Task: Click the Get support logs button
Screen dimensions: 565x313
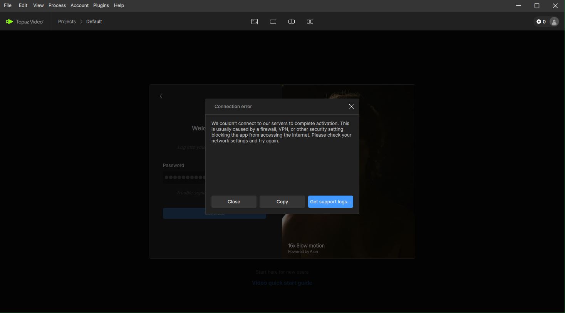Action: 330,202
